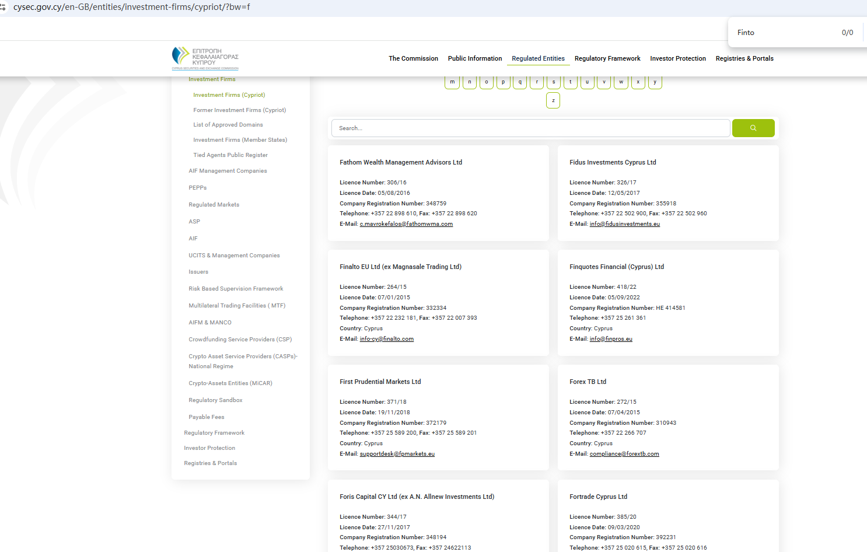Open the Regulated Entities menu
The image size is (867, 552).
pyautogui.click(x=538, y=58)
